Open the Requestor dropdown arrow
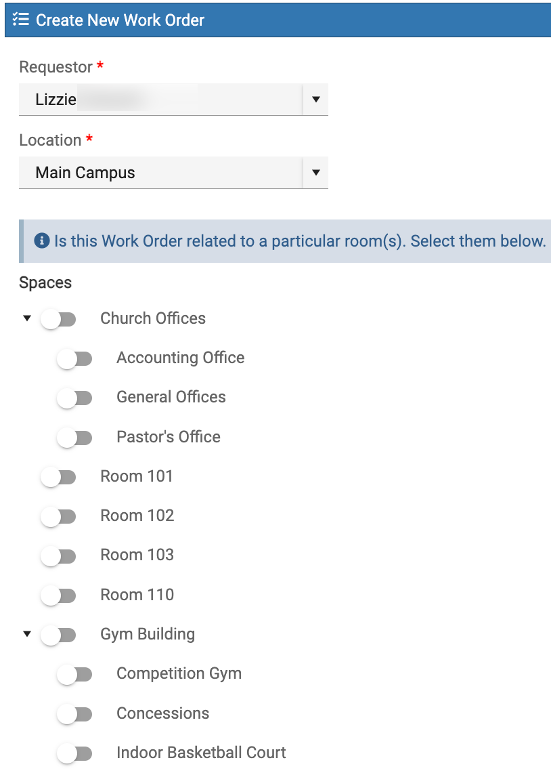 (316, 100)
